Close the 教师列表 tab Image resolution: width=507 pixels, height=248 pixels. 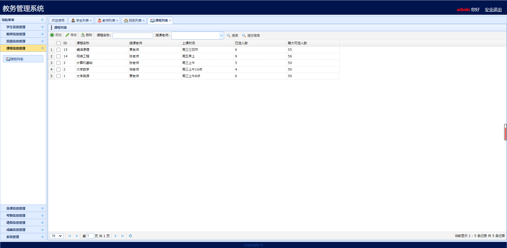117,21
